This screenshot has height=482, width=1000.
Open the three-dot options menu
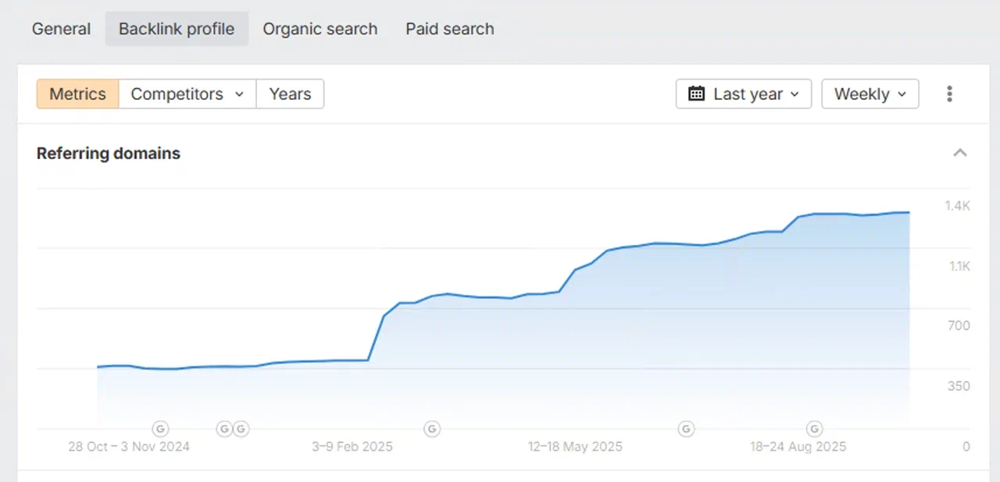949,94
